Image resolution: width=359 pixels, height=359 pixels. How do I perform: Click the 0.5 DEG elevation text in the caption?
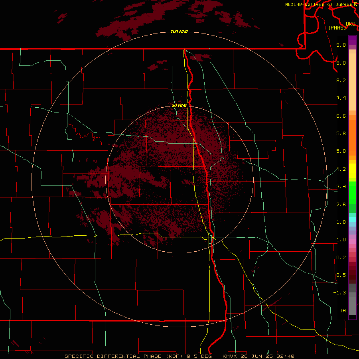(200, 356)
